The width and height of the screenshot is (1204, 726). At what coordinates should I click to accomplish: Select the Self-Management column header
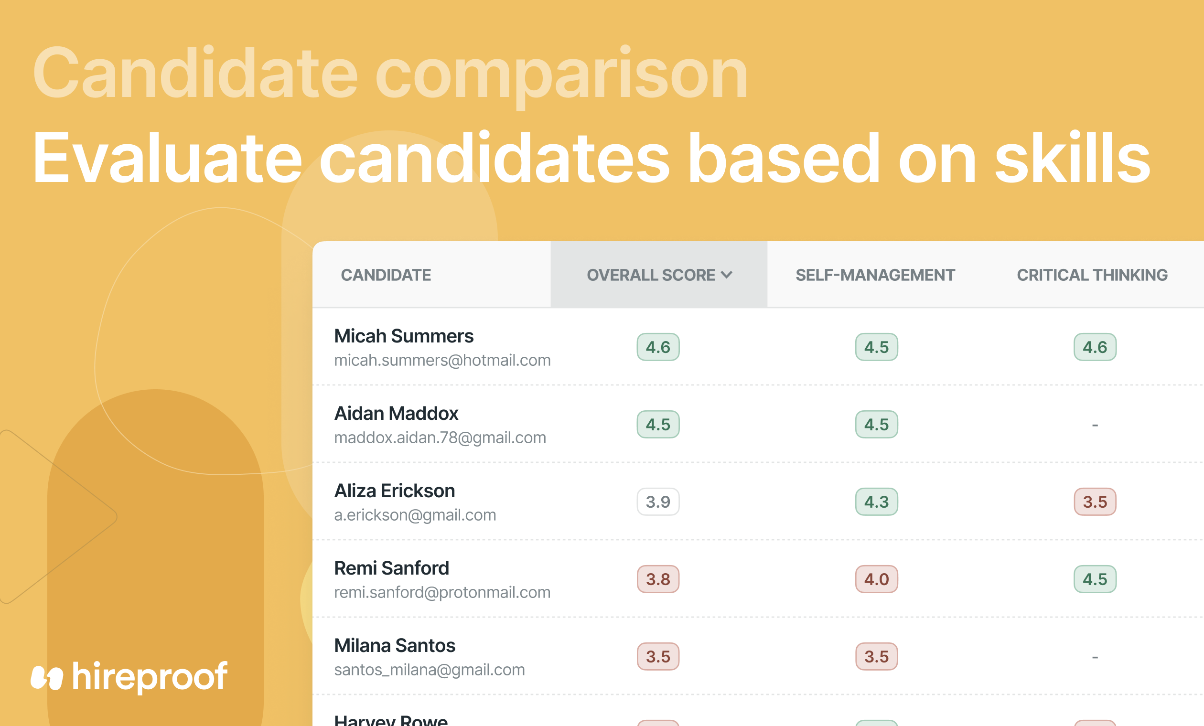point(875,275)
